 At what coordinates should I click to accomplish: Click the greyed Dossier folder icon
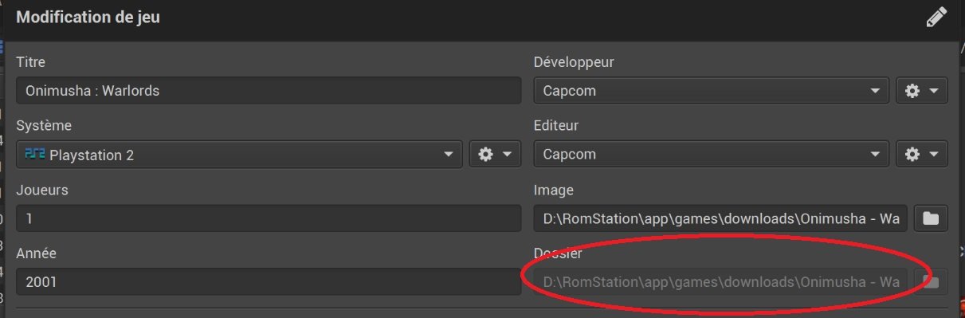click(x=931, y=281)
